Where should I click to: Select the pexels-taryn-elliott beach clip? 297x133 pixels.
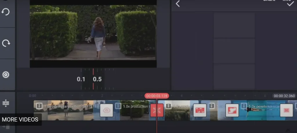67,111
